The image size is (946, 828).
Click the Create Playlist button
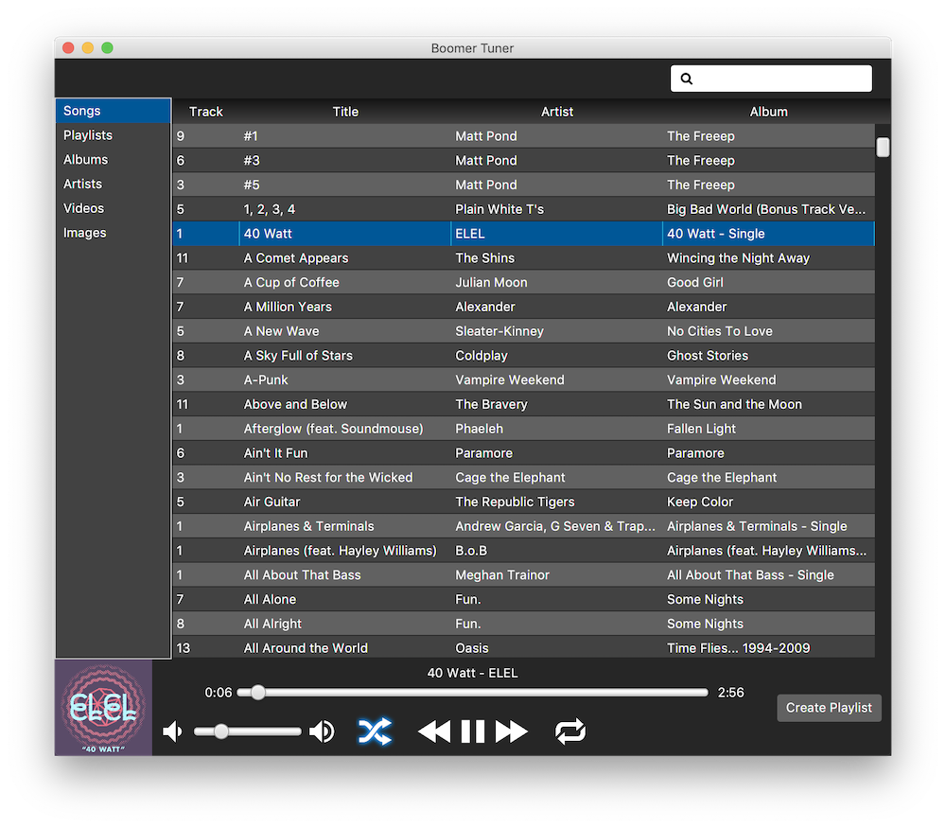coord(829,707)
